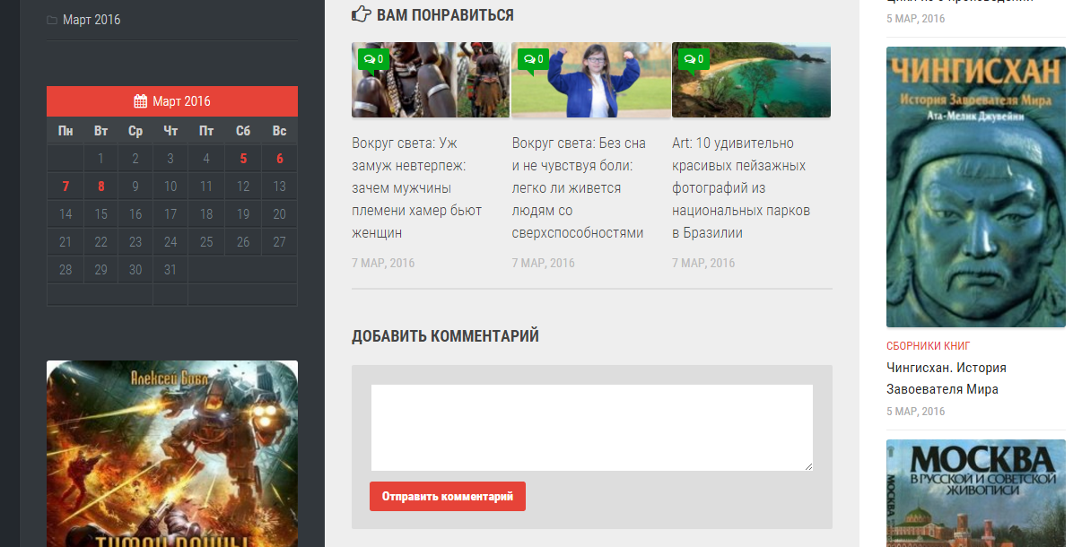Open the Москва book cover thumbnail
The width and height of the screenshot is (1082, 547).
click(x=976, y=493)
